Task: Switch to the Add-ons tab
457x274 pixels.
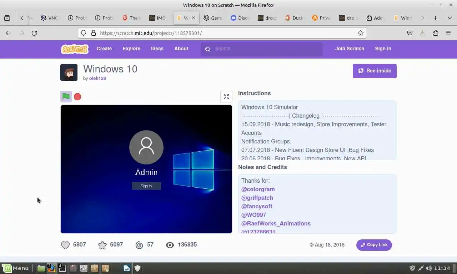Action: pyautogui.click(x=376, y=18)
